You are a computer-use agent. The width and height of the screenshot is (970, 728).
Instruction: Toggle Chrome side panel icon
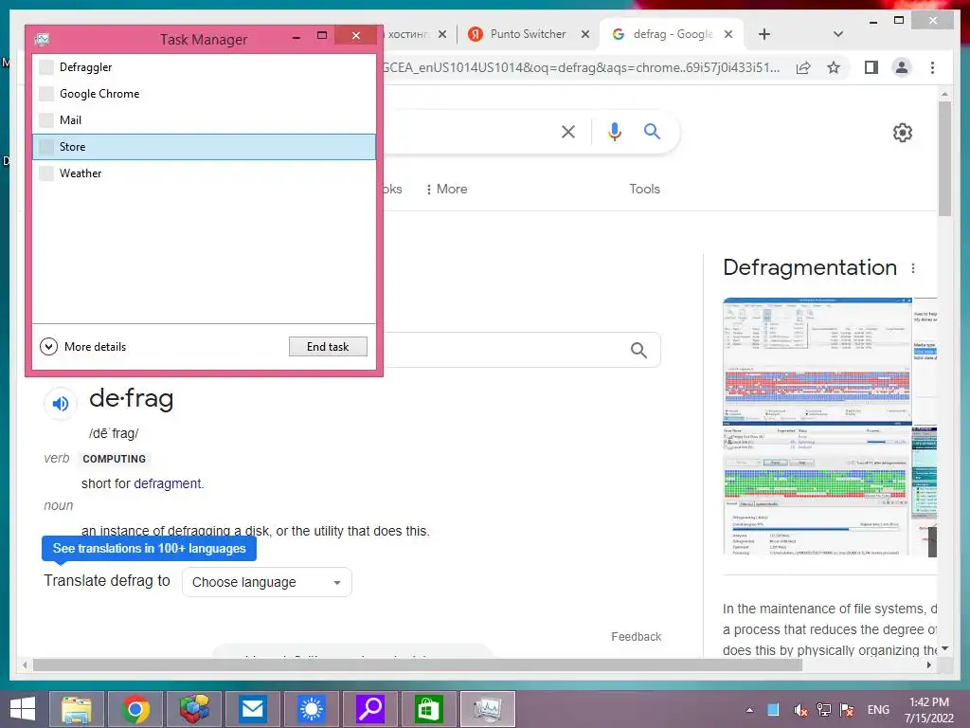tap(871, 67)
